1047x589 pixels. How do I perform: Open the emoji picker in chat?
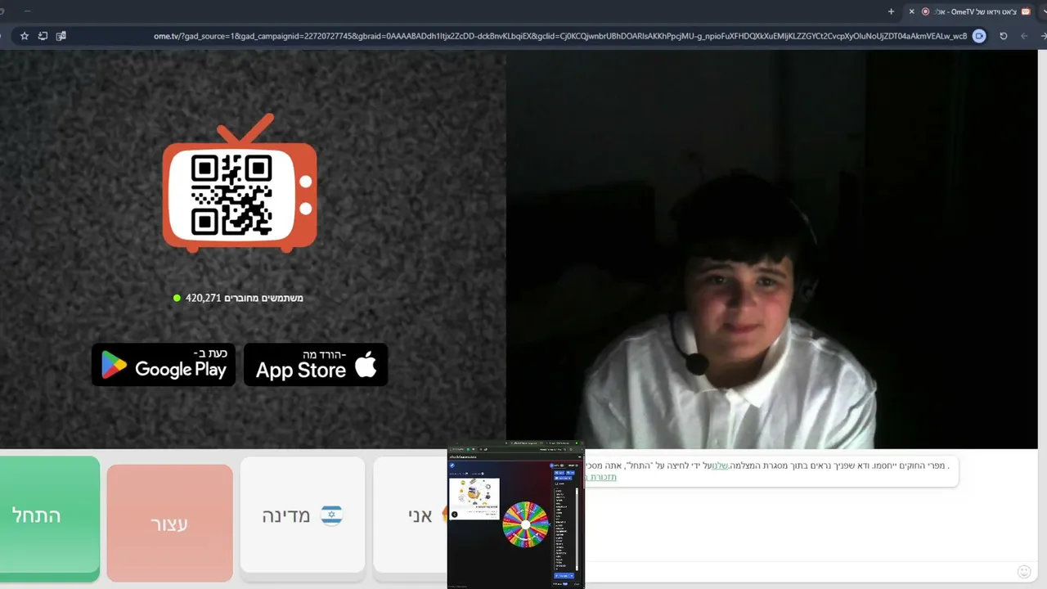point(1024,572)
